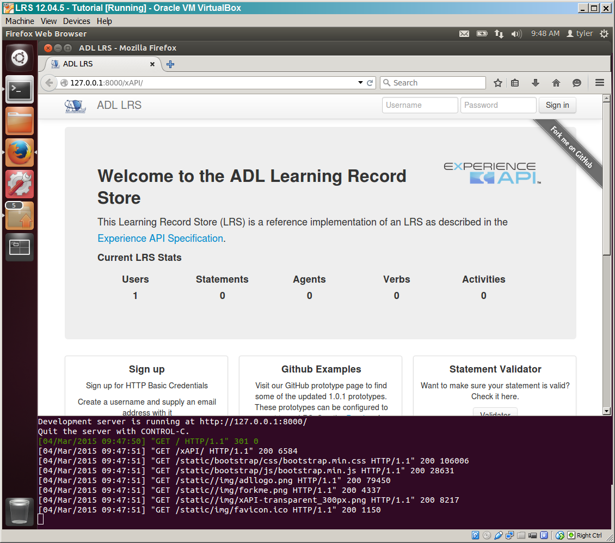The image size is (615, 543).
Task: Open the system power gear menu
Action: click(x=604, y=34)
